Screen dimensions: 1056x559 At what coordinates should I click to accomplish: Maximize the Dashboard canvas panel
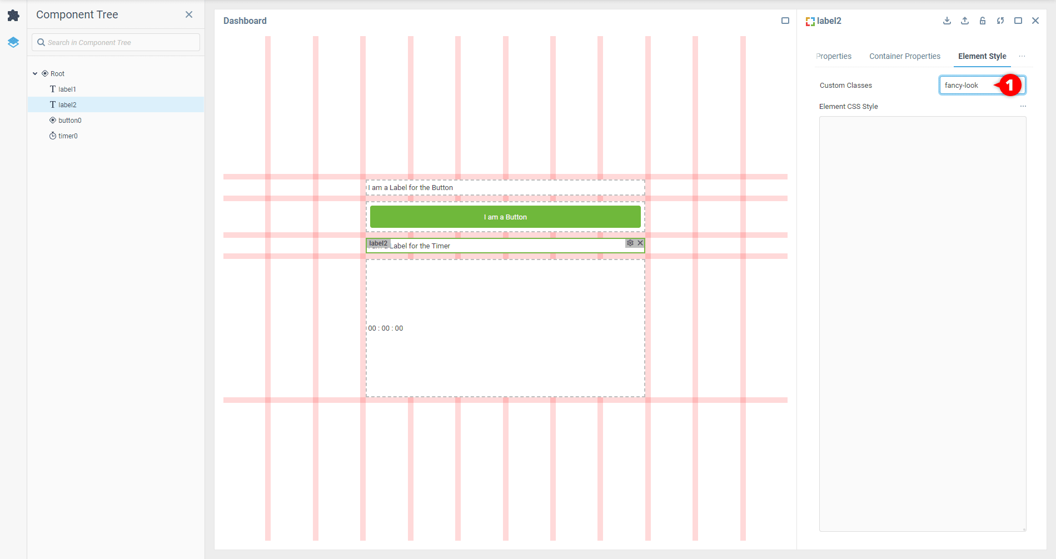click(x=785, y=21)
